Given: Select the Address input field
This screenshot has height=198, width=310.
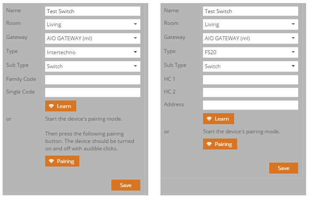Looking at the screenshot, I should pyautogui.click(x=250, y=105).
